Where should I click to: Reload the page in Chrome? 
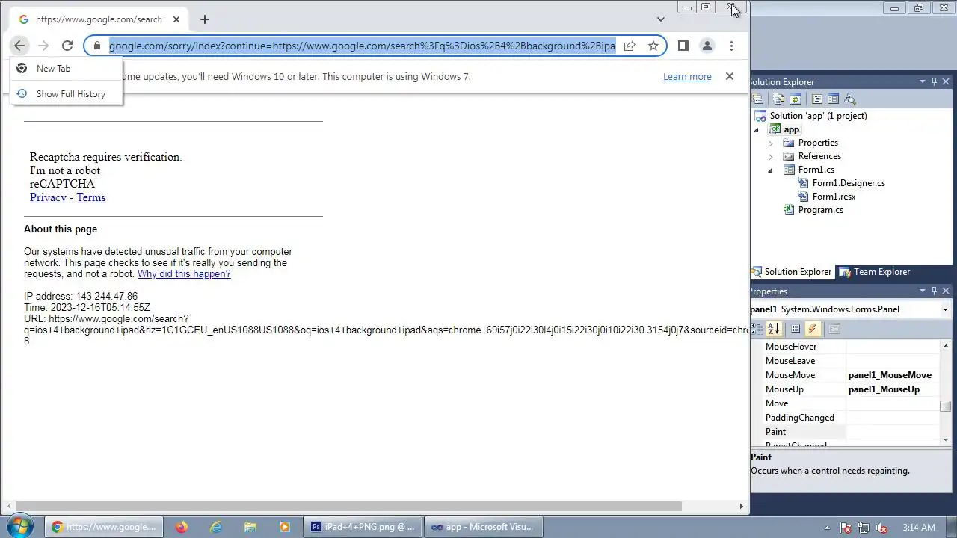(x=67, y=46)
